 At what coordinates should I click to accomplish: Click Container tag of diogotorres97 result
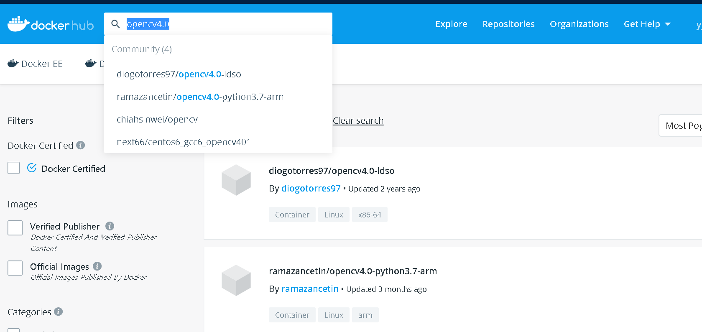coord(292,215)
